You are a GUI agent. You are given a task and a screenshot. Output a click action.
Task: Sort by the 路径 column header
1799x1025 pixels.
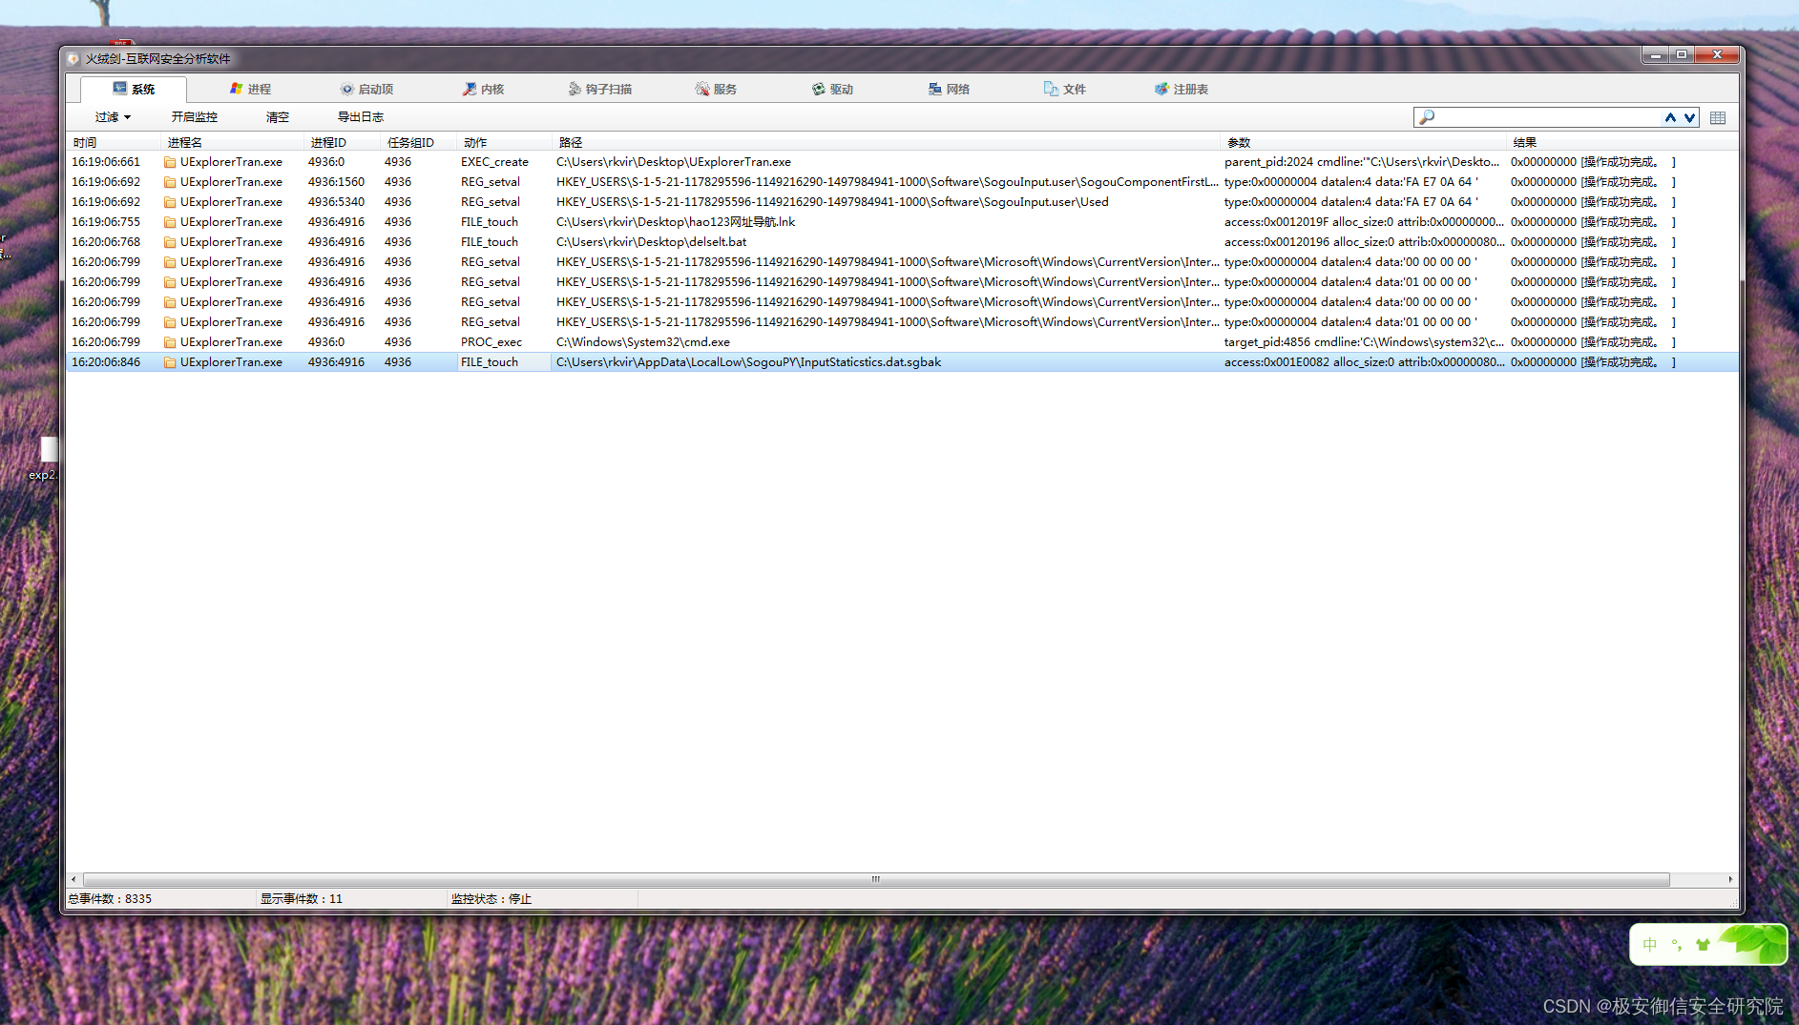(x=887, y=142)
